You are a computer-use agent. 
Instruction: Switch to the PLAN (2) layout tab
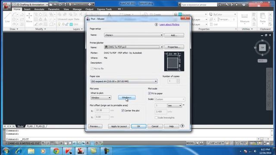tap(40, 126)
